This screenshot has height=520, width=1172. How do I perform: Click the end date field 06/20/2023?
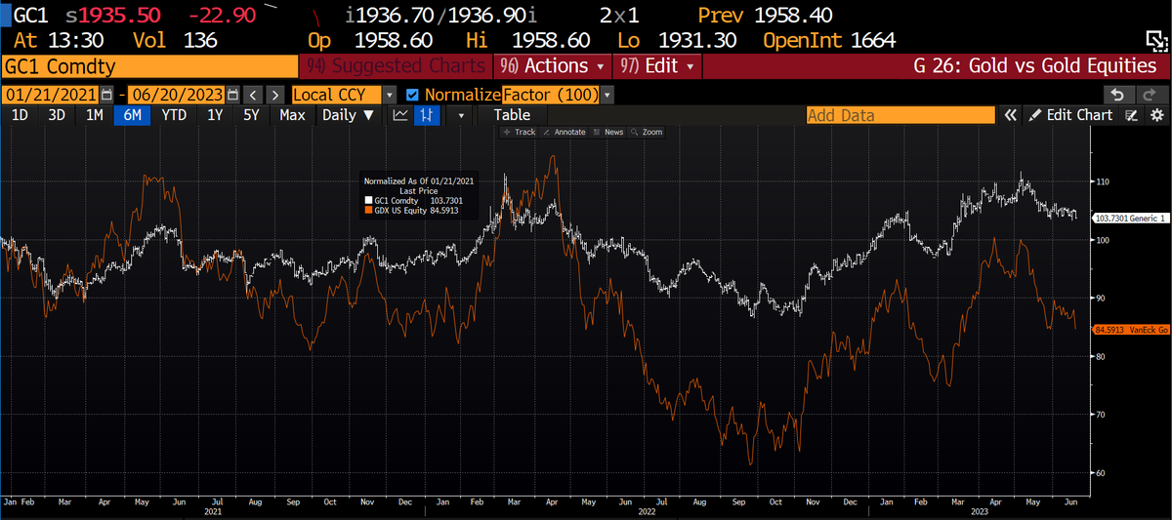pyautogui.click(x=177, y=96)
